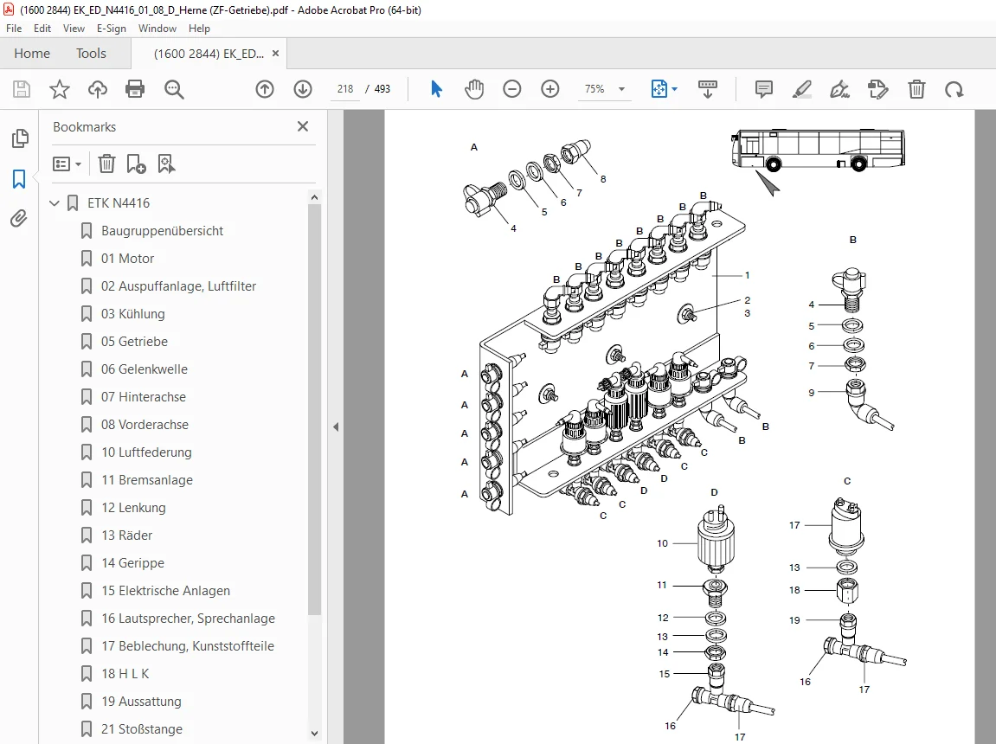Screen dimensions: 996x744
Task: Switch to the Home tab
Action: point(32,54)
